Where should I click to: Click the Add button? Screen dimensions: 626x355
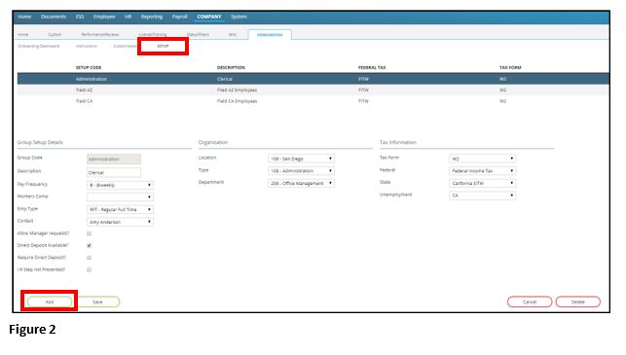(x=50, y=302)
